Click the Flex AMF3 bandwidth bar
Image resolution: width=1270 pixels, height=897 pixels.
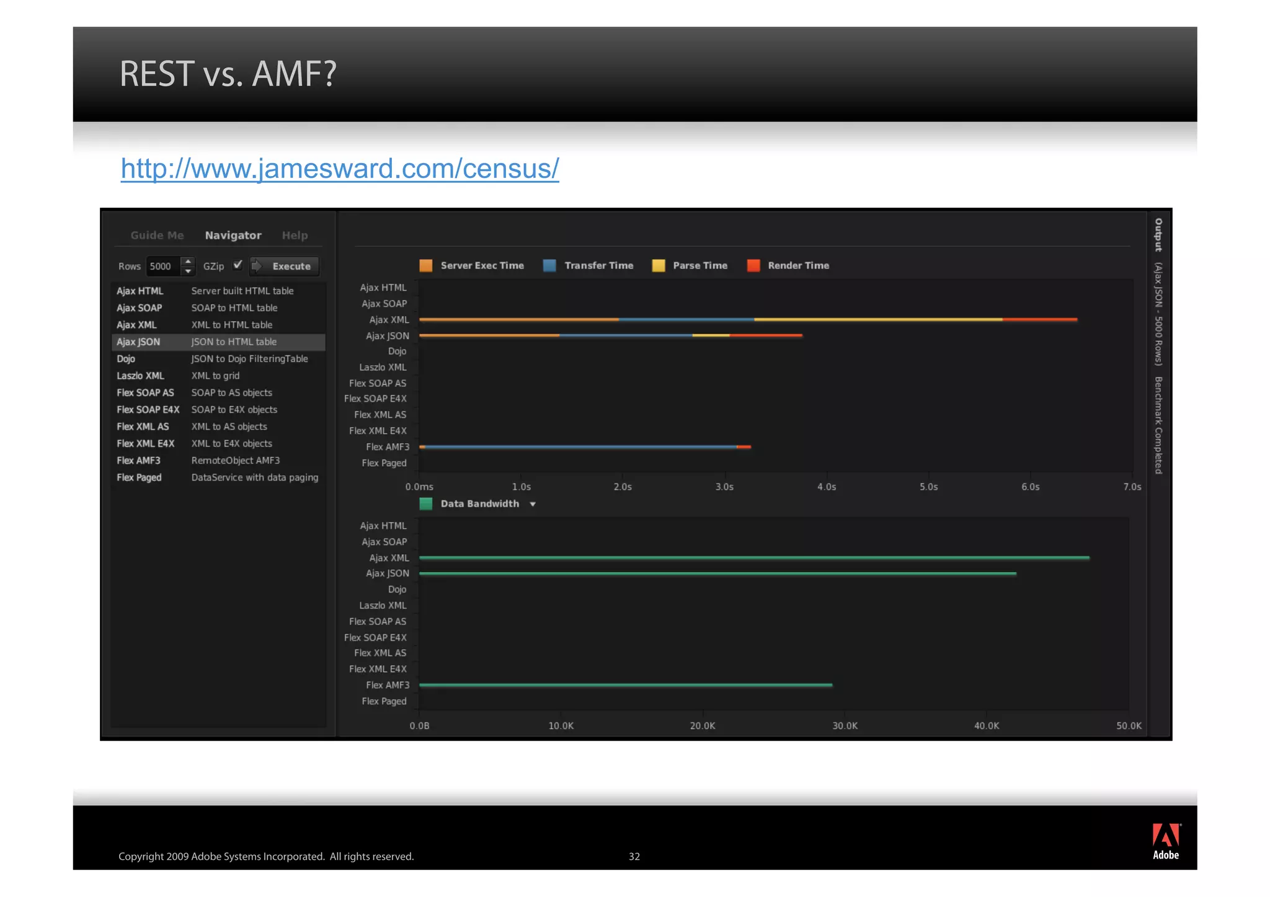[626, 685]
